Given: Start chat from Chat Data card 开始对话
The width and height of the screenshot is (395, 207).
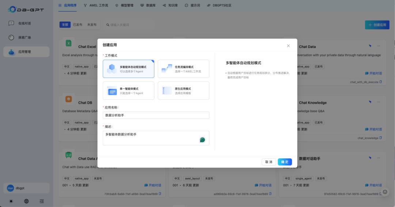Looking at the screenshot, I should coord(373,73).
